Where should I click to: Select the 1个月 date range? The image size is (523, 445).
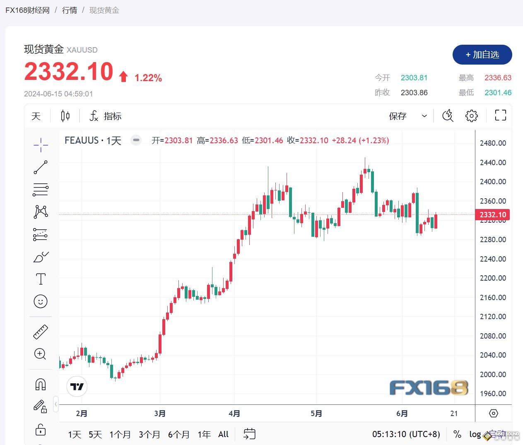[120, 434]
